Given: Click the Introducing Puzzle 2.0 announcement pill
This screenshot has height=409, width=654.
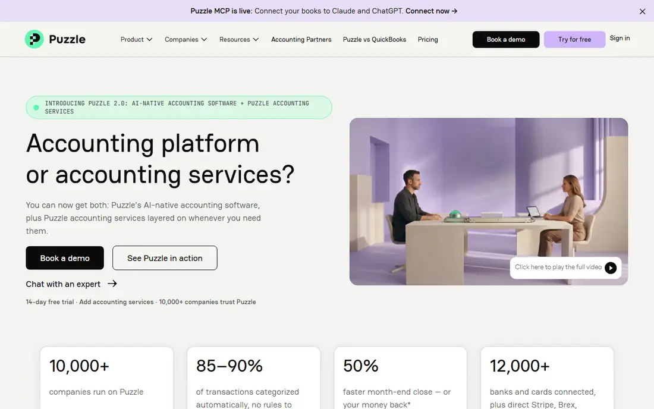Looking at the screenshot, I should [x=179, y=107].
